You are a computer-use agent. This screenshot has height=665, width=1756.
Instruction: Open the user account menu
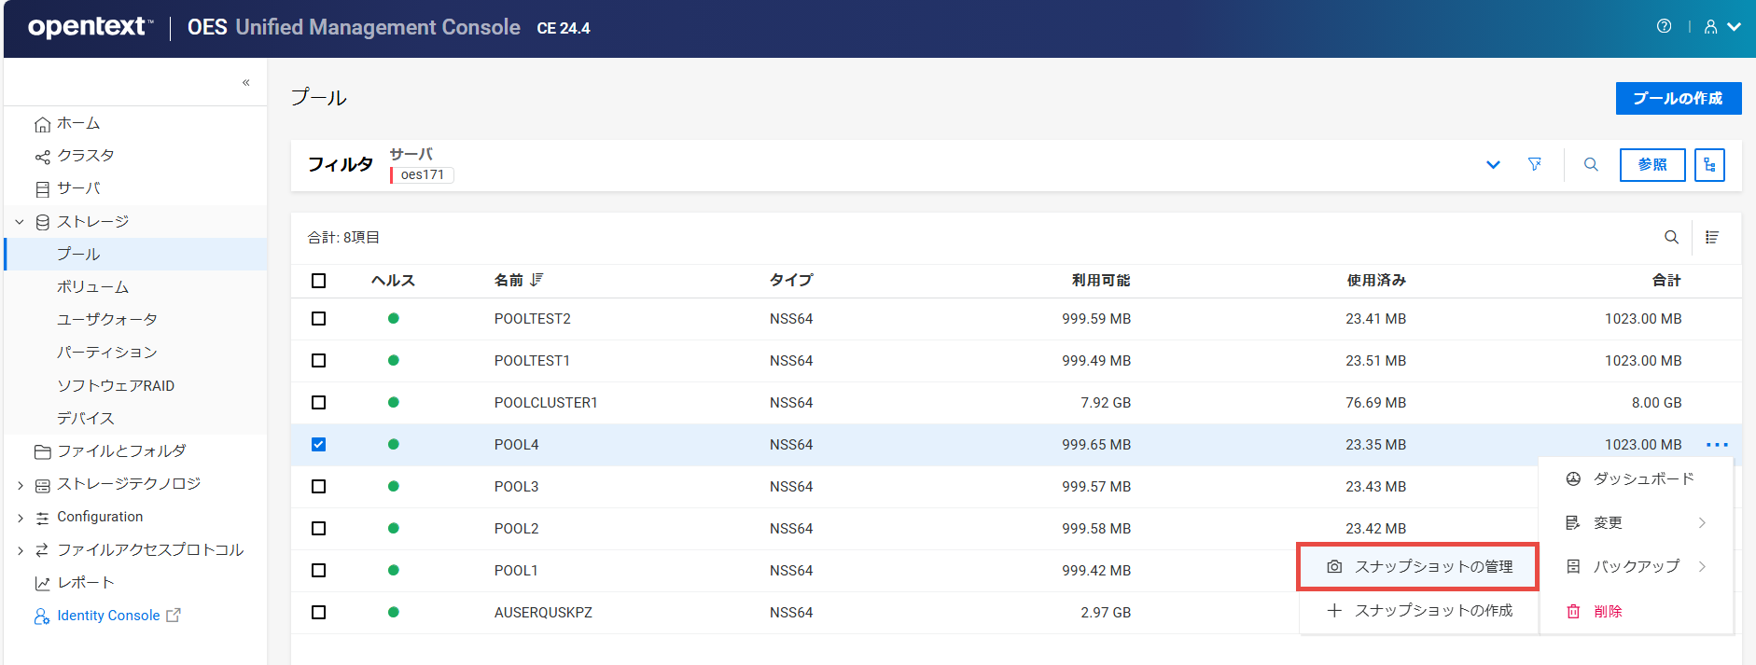(x=1721, y=27)
